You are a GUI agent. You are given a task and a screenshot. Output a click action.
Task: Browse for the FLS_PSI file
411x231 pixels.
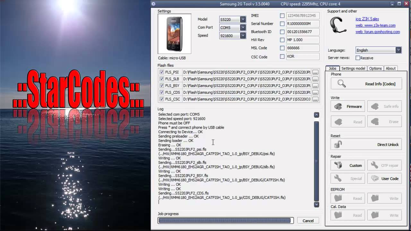(x=315, y=72)
